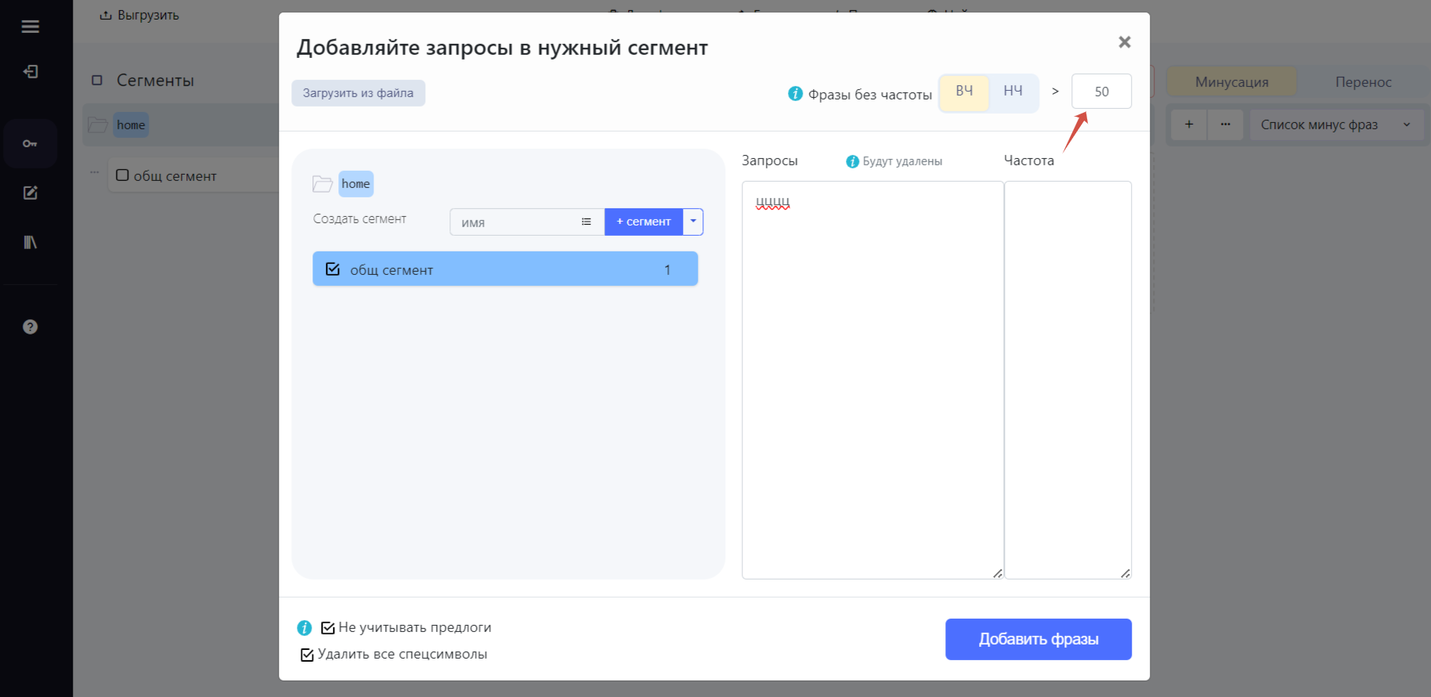
Task: Click into the Частота text area
Action: pos(1068,380)
